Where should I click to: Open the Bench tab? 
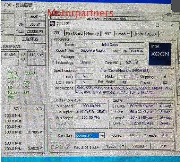[x=138, y=34]
